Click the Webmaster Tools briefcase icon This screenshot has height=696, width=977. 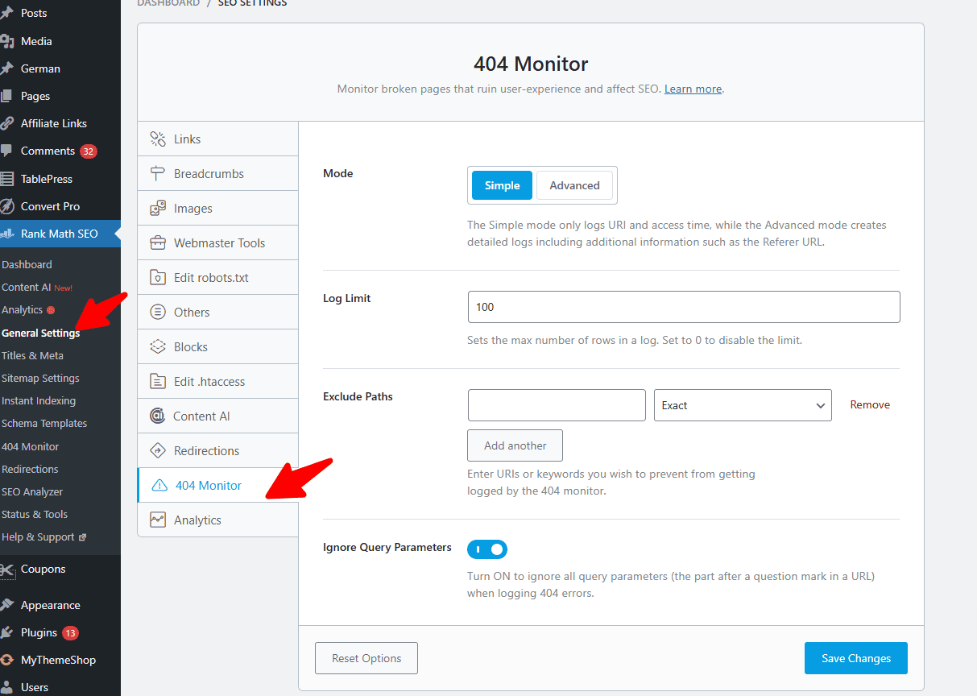(x=158, y=243)
